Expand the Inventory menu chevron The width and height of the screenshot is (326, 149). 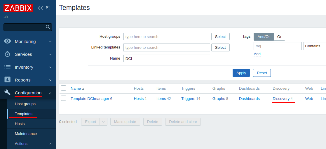tap(50, 67)
